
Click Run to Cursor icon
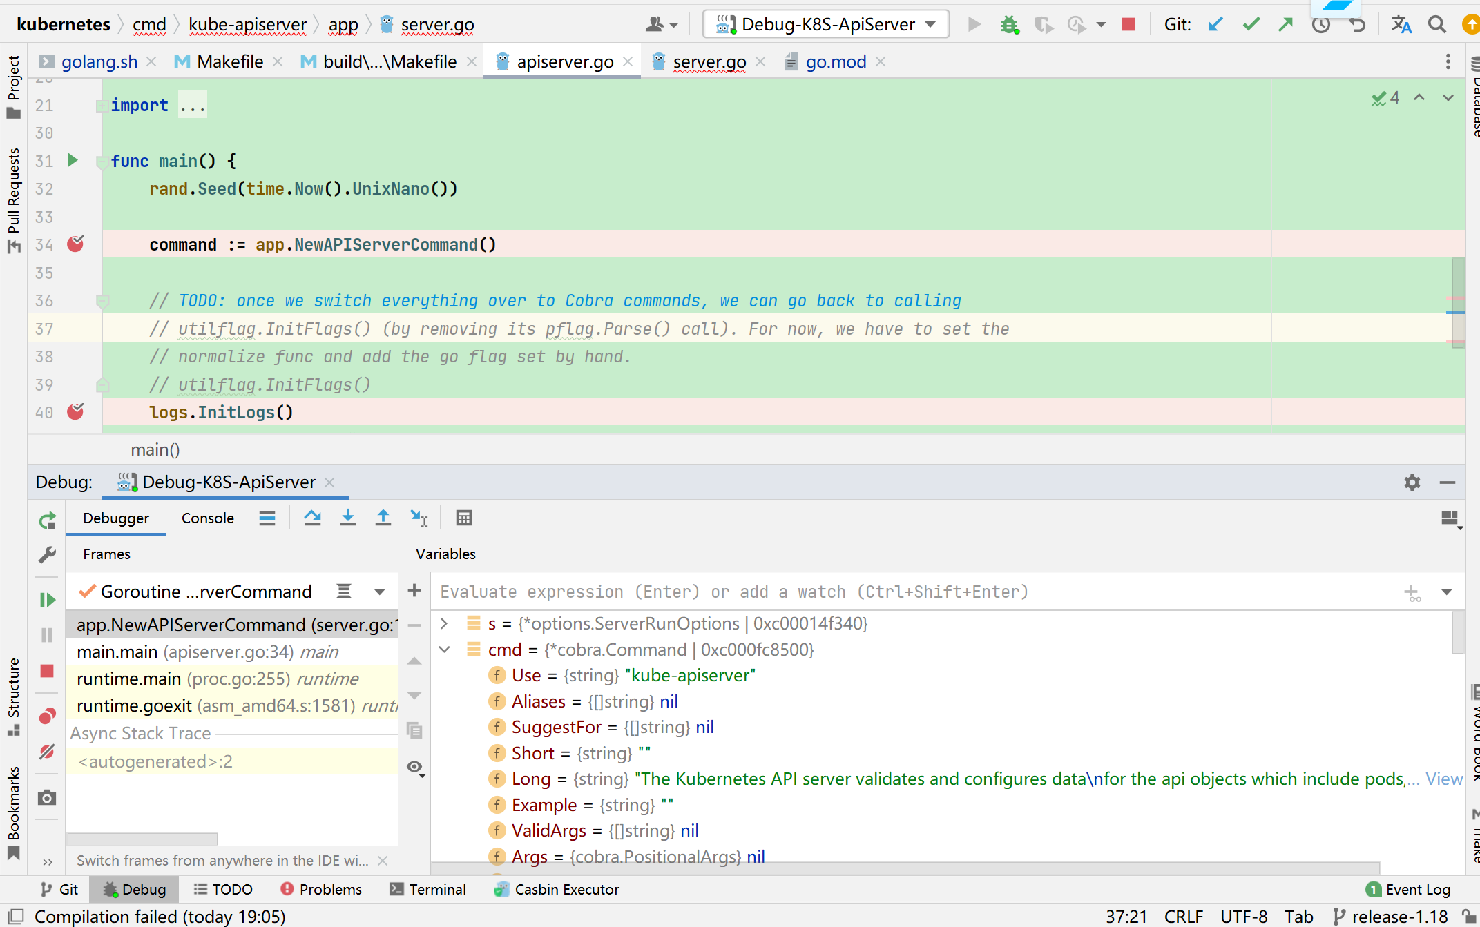(419, 518)
